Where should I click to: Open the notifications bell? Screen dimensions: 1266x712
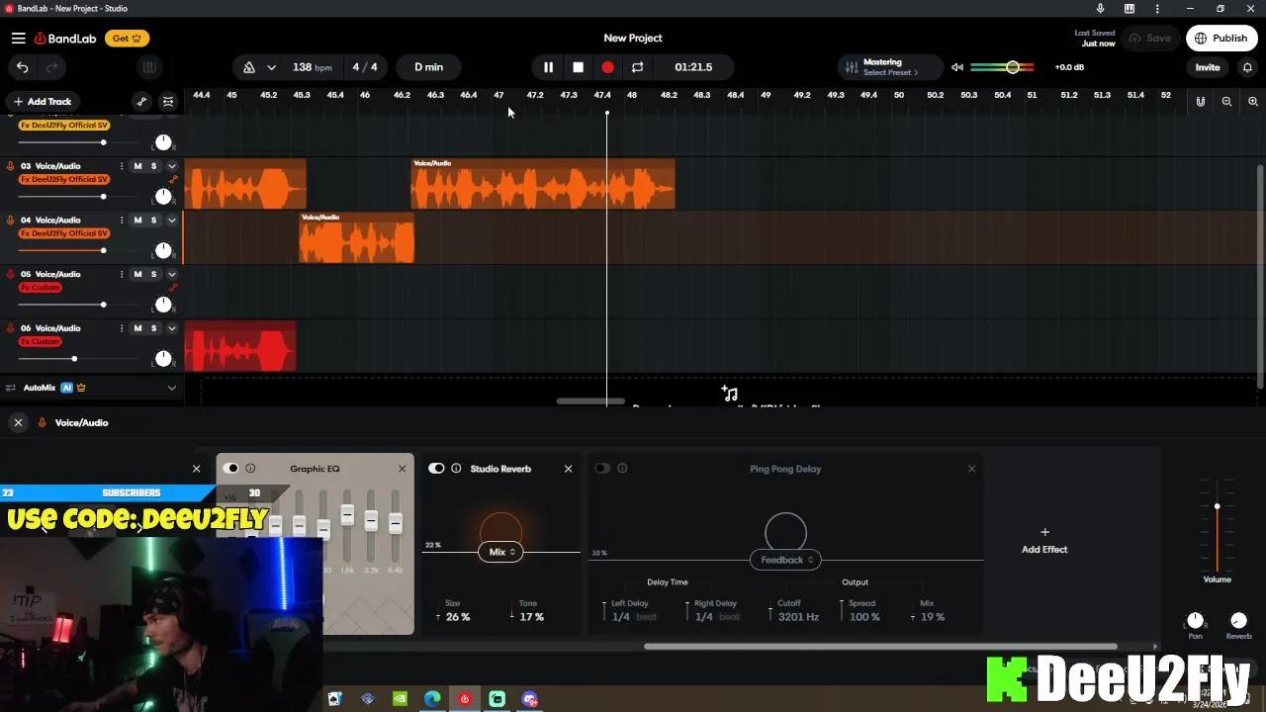(1247, 67)
